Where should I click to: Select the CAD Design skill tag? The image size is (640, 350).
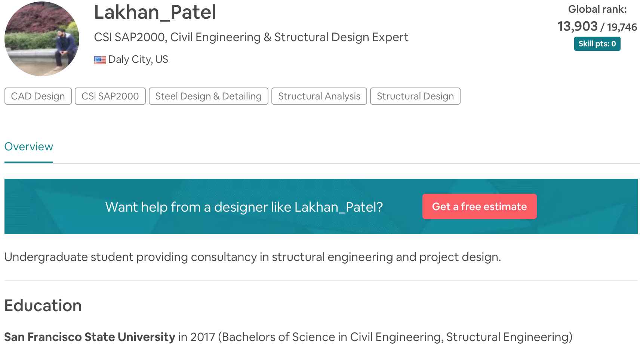[37, 96]
